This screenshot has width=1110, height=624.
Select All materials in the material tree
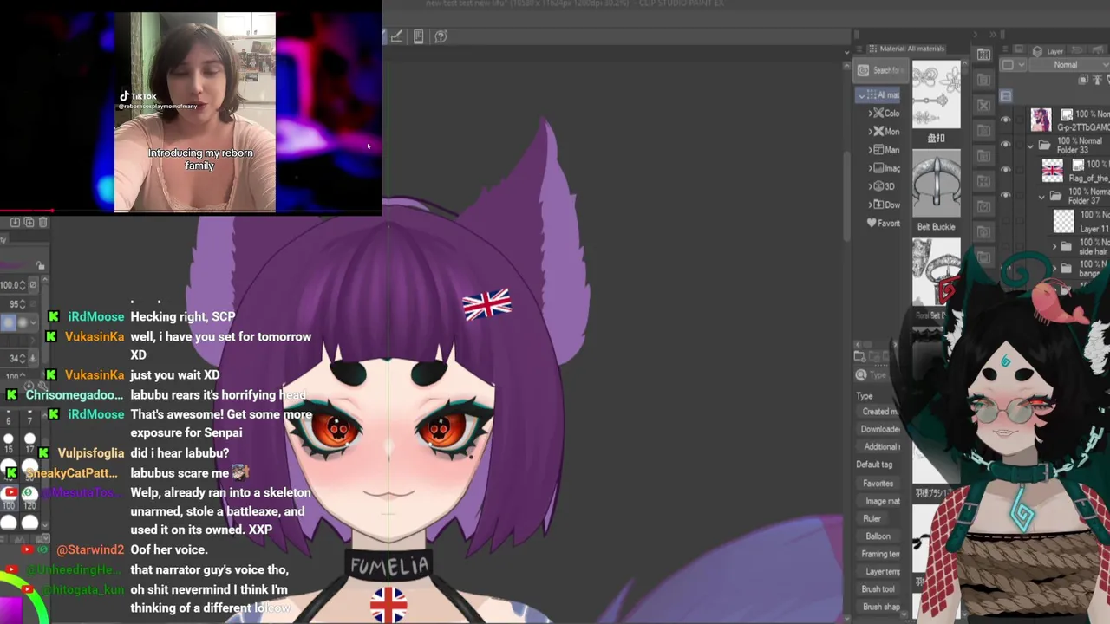(x=878, y=95)
